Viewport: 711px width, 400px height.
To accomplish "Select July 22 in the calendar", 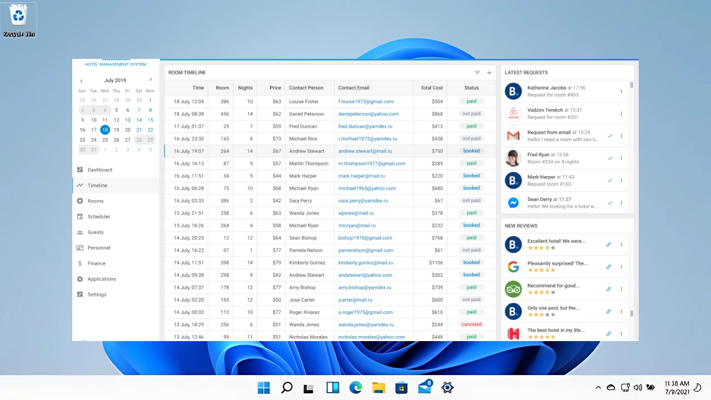I will click(150, 130).
